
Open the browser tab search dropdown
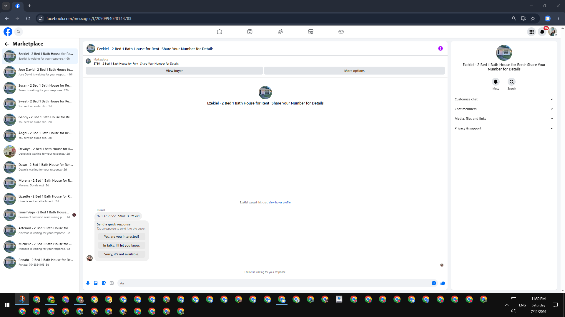[6, 6]
